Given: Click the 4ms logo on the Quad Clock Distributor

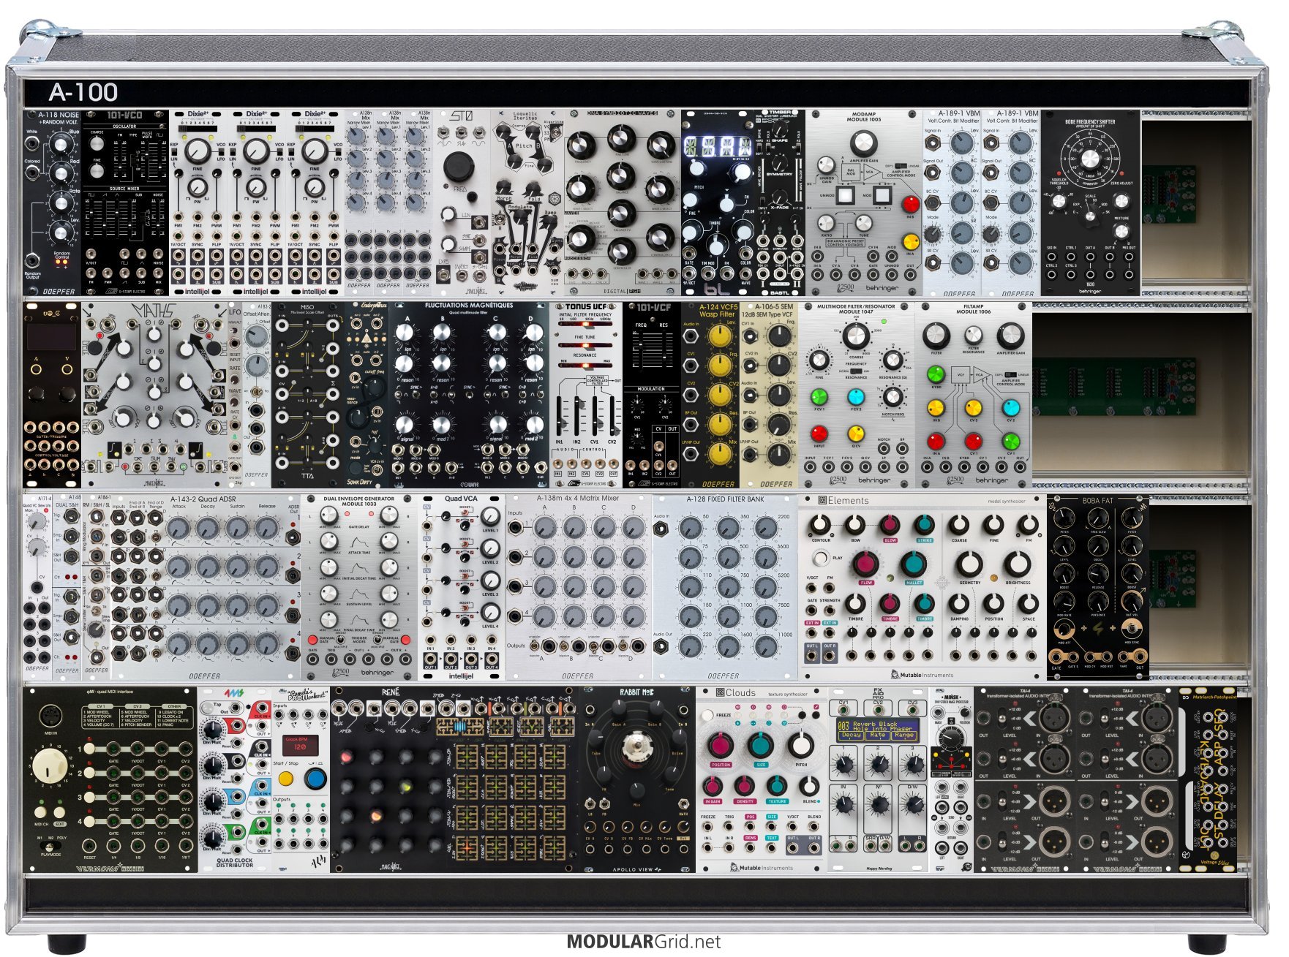Looking at the screenshot, I should pos(234,693).
